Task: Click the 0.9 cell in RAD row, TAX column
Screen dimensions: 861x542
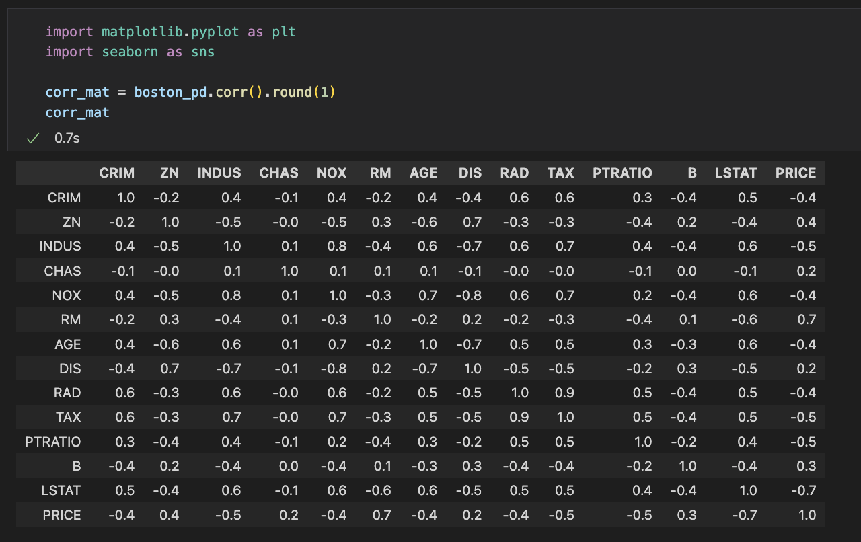Action: click(x=566, y=393)
